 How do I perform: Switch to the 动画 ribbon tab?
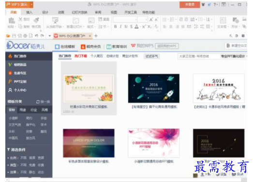[61, 12]
